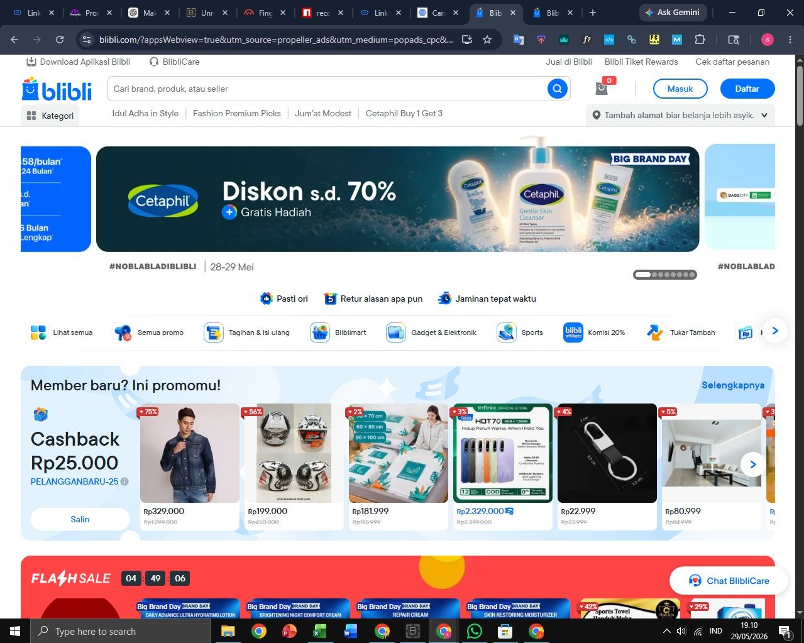Open the Lihat semua category icon
The height and width of the screenshot is (643, 804).
point(39,332)
